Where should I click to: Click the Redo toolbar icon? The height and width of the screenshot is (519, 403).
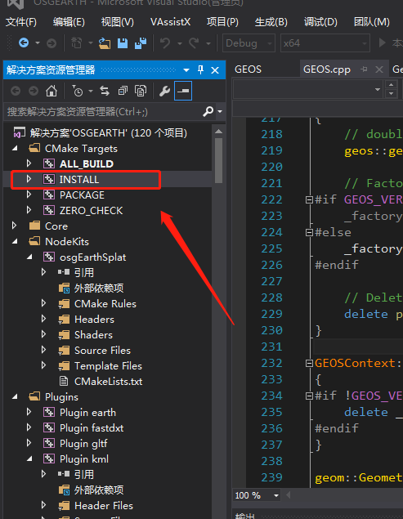pos(194,43)
